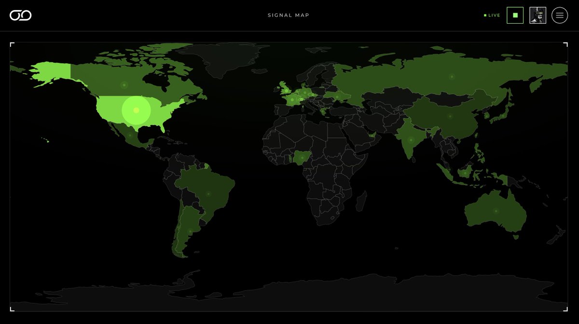Select the India signal dot

pyautogui.click(x=411, y=140)
